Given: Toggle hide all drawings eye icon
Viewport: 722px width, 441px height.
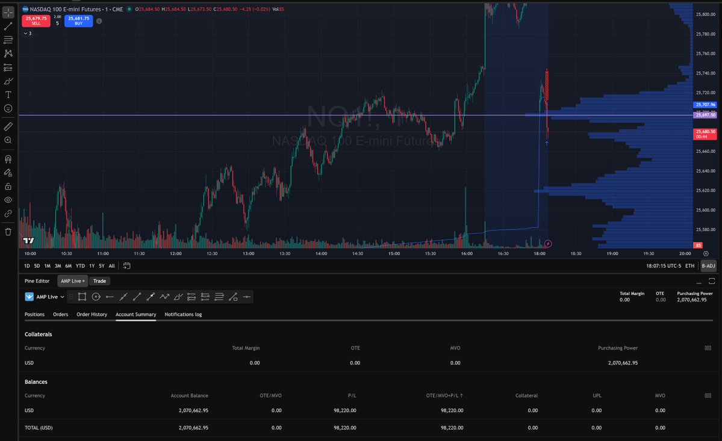Looking at the screenshot, I should (x=8, y=200).
